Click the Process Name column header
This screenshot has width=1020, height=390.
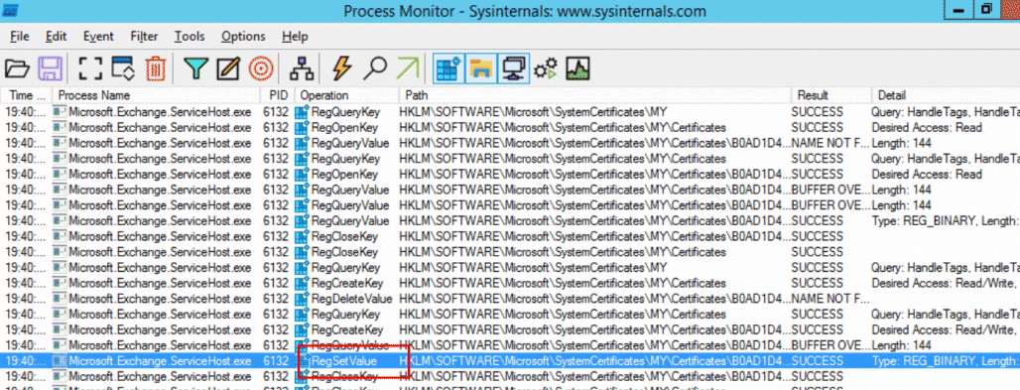(156, 95)
